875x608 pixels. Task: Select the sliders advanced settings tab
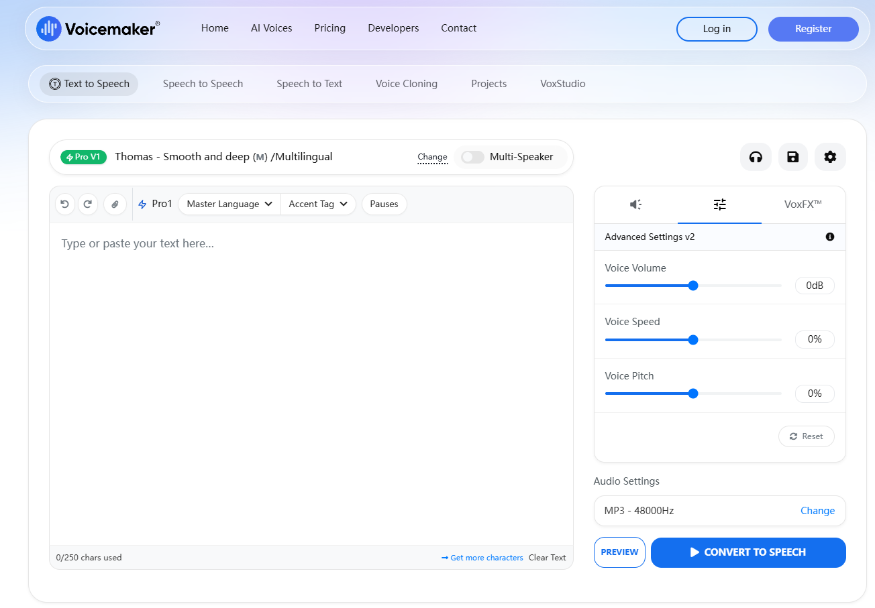[x=719, y=204]
